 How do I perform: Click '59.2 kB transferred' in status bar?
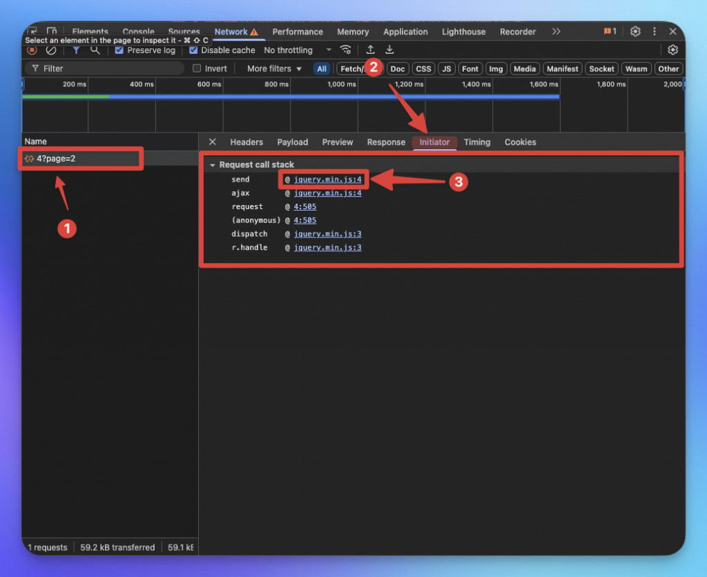117,547
